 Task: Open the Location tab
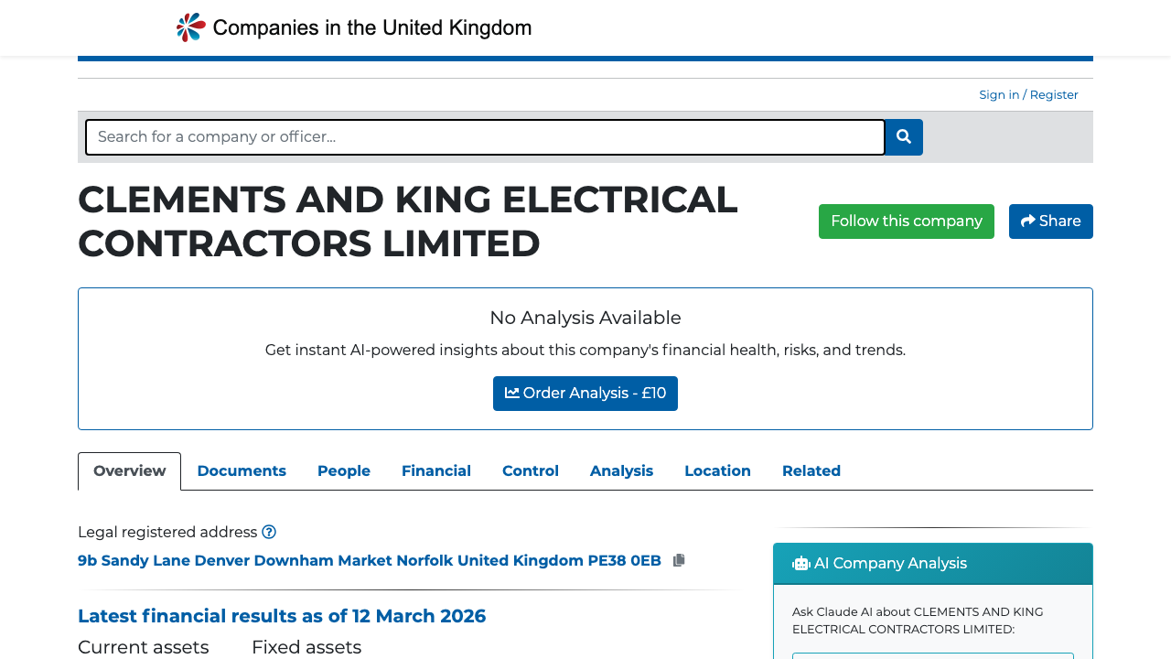pos(717,470)
